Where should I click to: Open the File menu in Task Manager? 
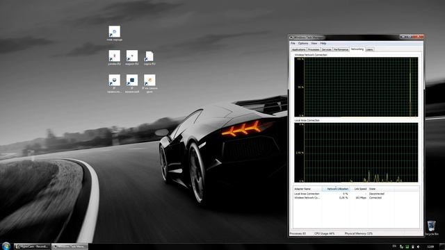[x=293, y=43]
